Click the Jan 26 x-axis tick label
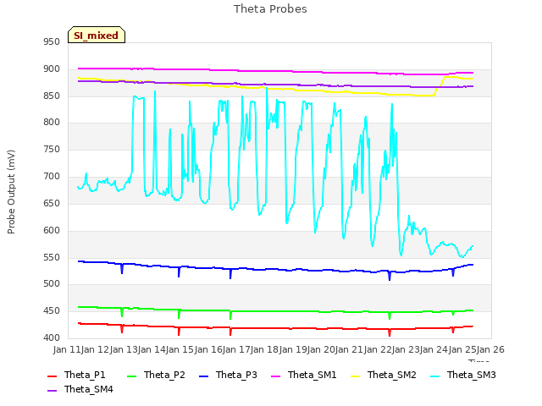 [x=490, y=349]
